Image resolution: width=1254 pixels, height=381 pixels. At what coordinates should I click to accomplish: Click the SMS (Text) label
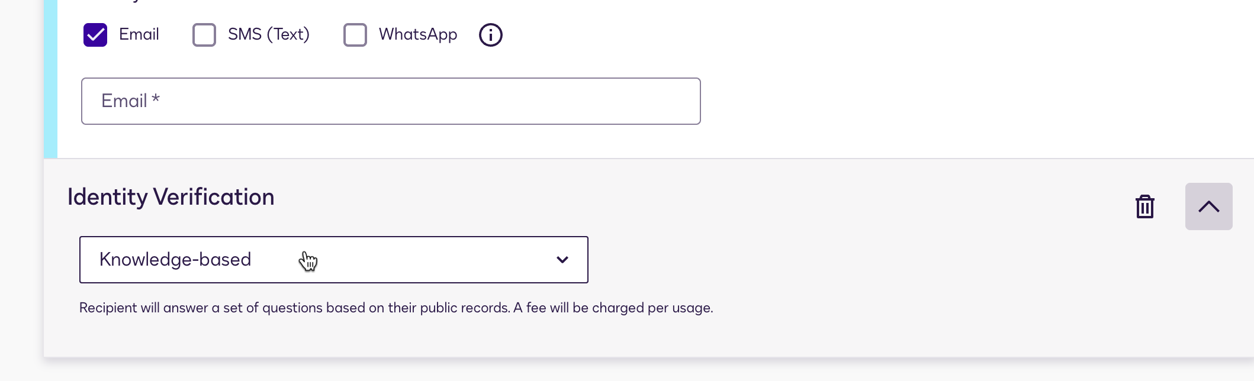[x=269, y=35]
